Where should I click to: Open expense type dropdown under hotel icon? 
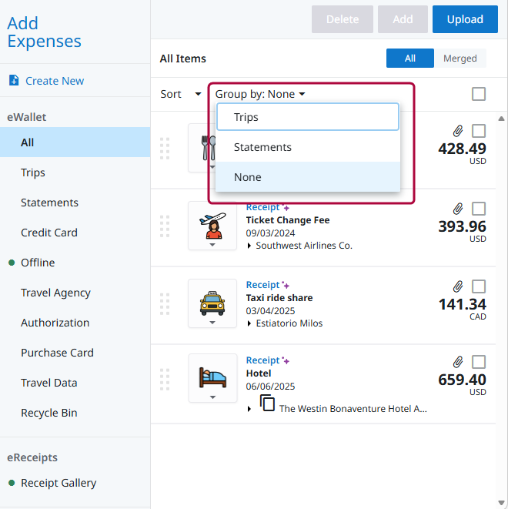coord(212,397)
